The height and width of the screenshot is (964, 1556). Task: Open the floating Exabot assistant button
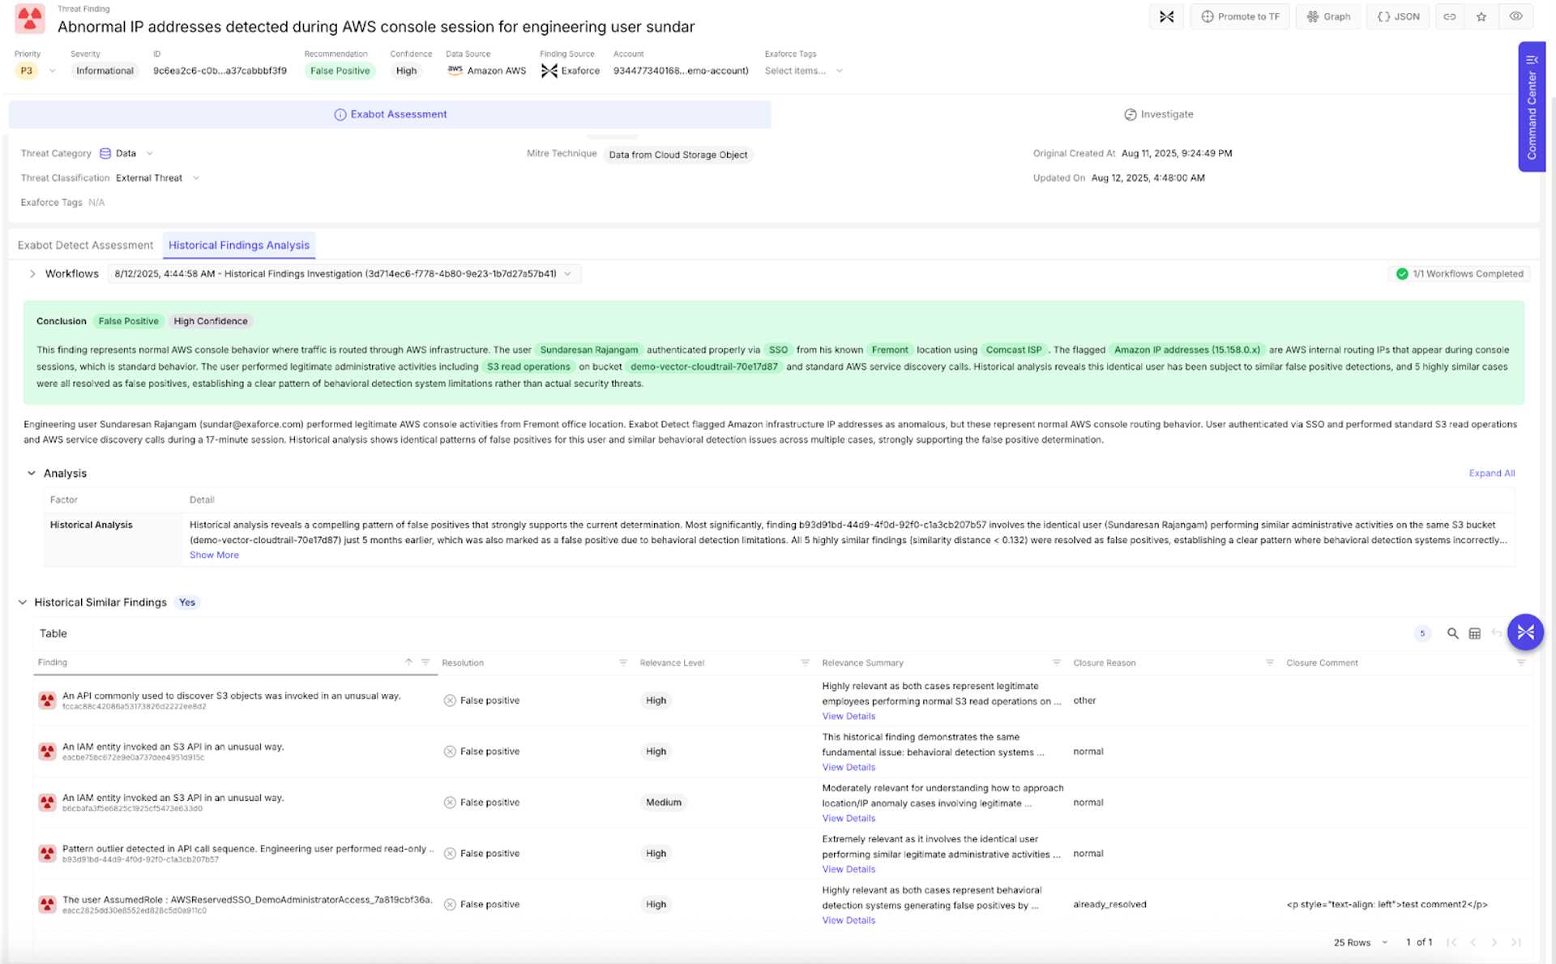(1525, 632)
